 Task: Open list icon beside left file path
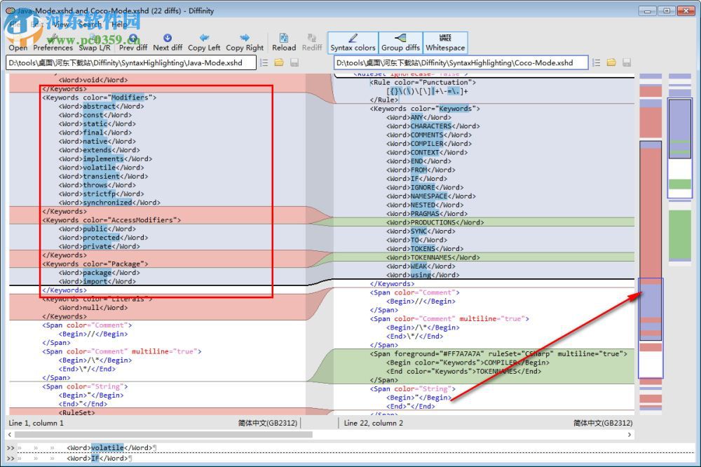264,62
